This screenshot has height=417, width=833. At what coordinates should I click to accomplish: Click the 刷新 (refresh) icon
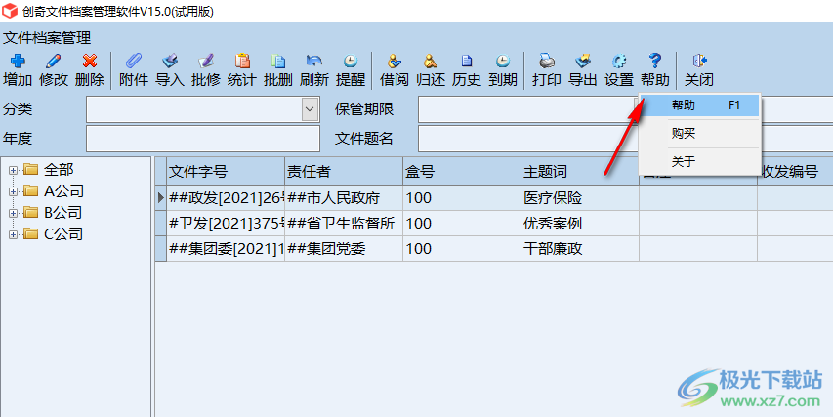(314, 62)
